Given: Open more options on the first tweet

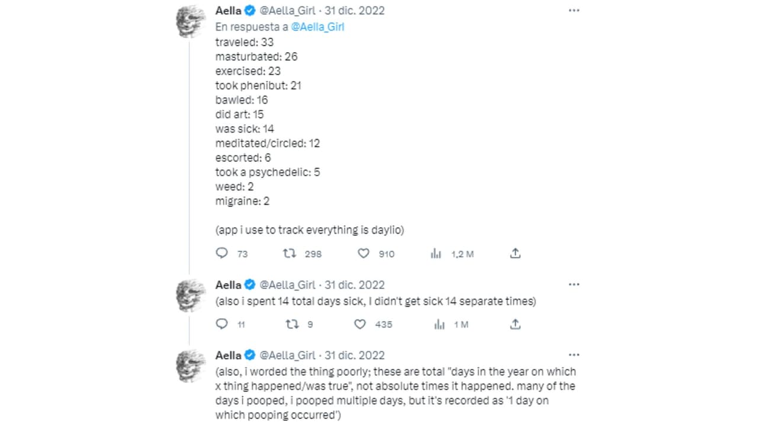Looking at the screenshot, I should click(573, 11).
